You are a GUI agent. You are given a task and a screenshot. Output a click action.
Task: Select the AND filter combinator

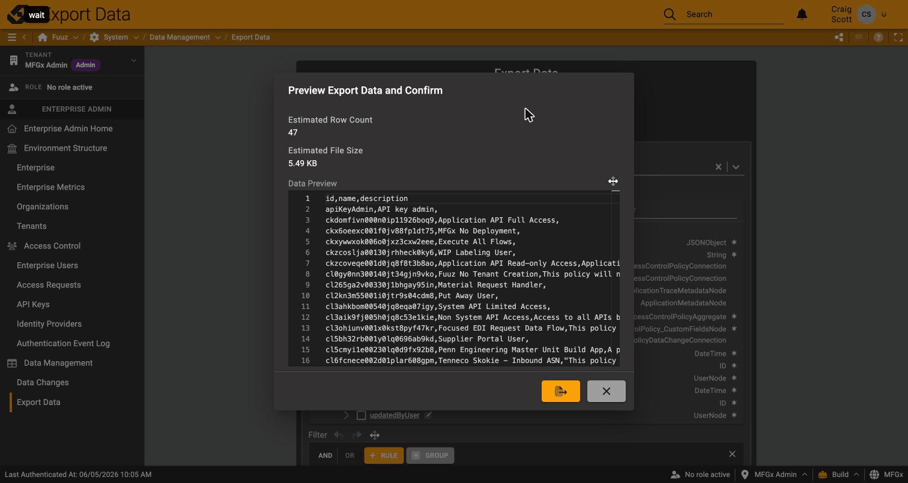tap(325, 455)
